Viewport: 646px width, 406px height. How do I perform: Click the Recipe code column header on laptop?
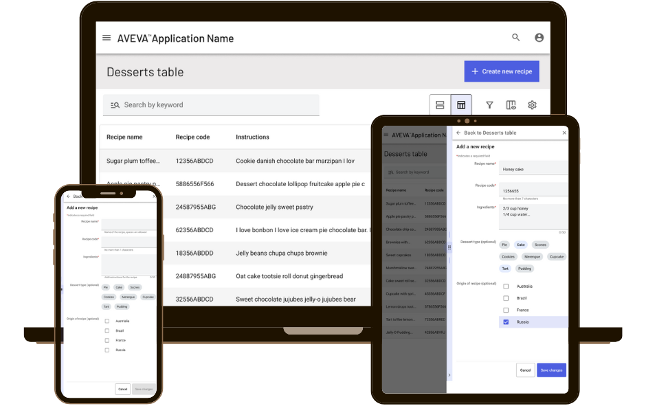[192, 137]
